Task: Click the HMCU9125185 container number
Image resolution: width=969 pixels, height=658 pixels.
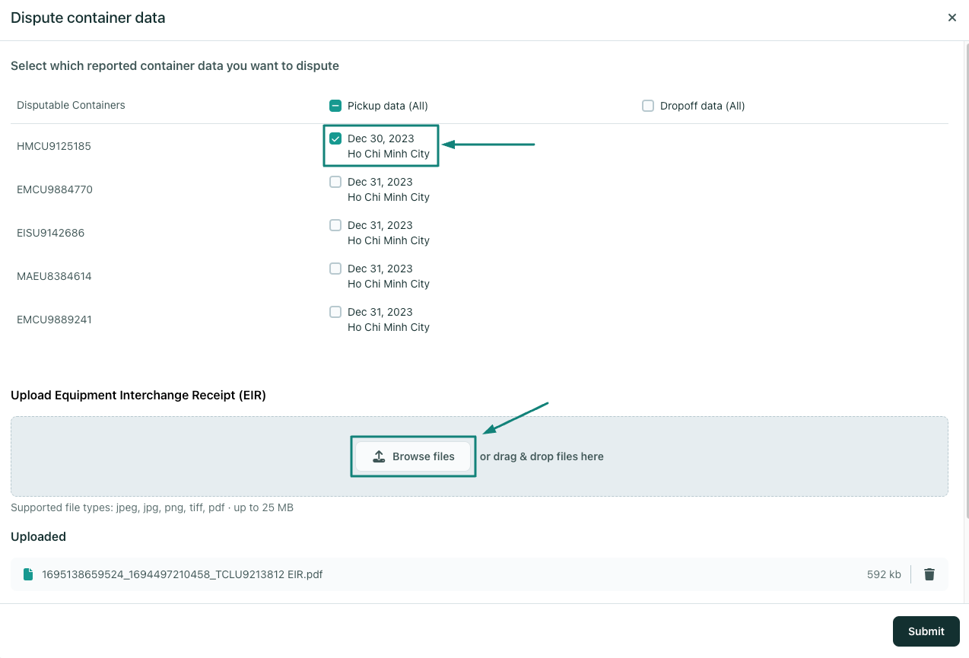Action: tap(54, 146)
